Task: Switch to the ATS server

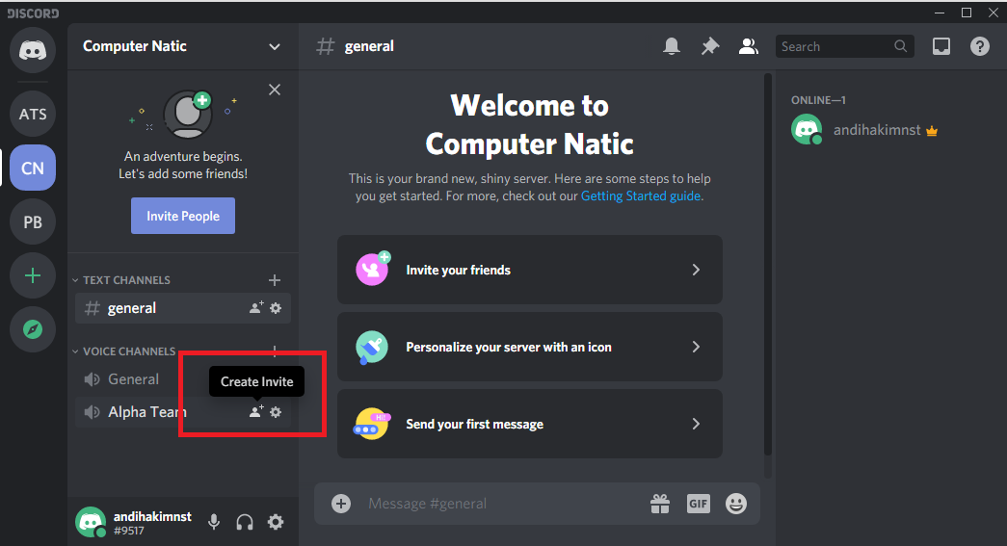Action: [33, 115]
